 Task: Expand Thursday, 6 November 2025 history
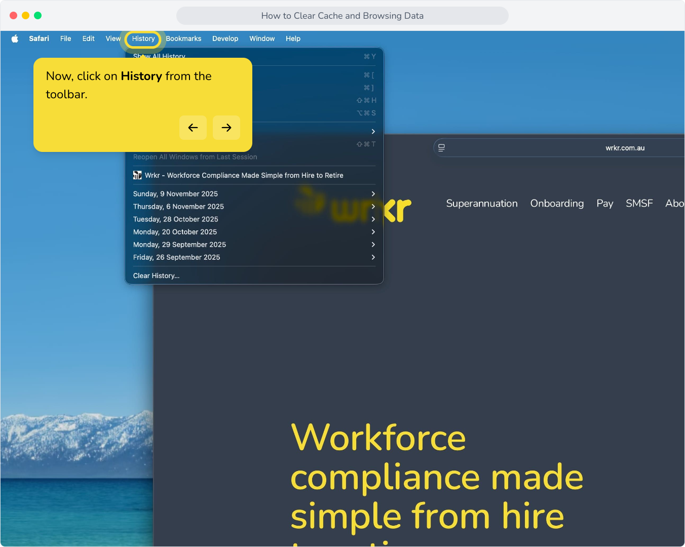254,207
